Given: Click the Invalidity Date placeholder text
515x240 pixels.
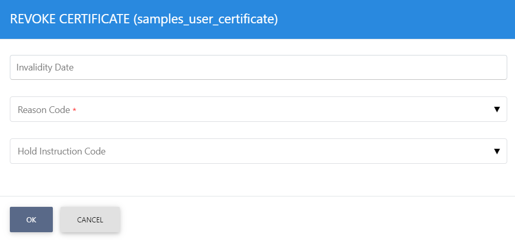Looking at the screenshot, I should [x=45, y=67].
